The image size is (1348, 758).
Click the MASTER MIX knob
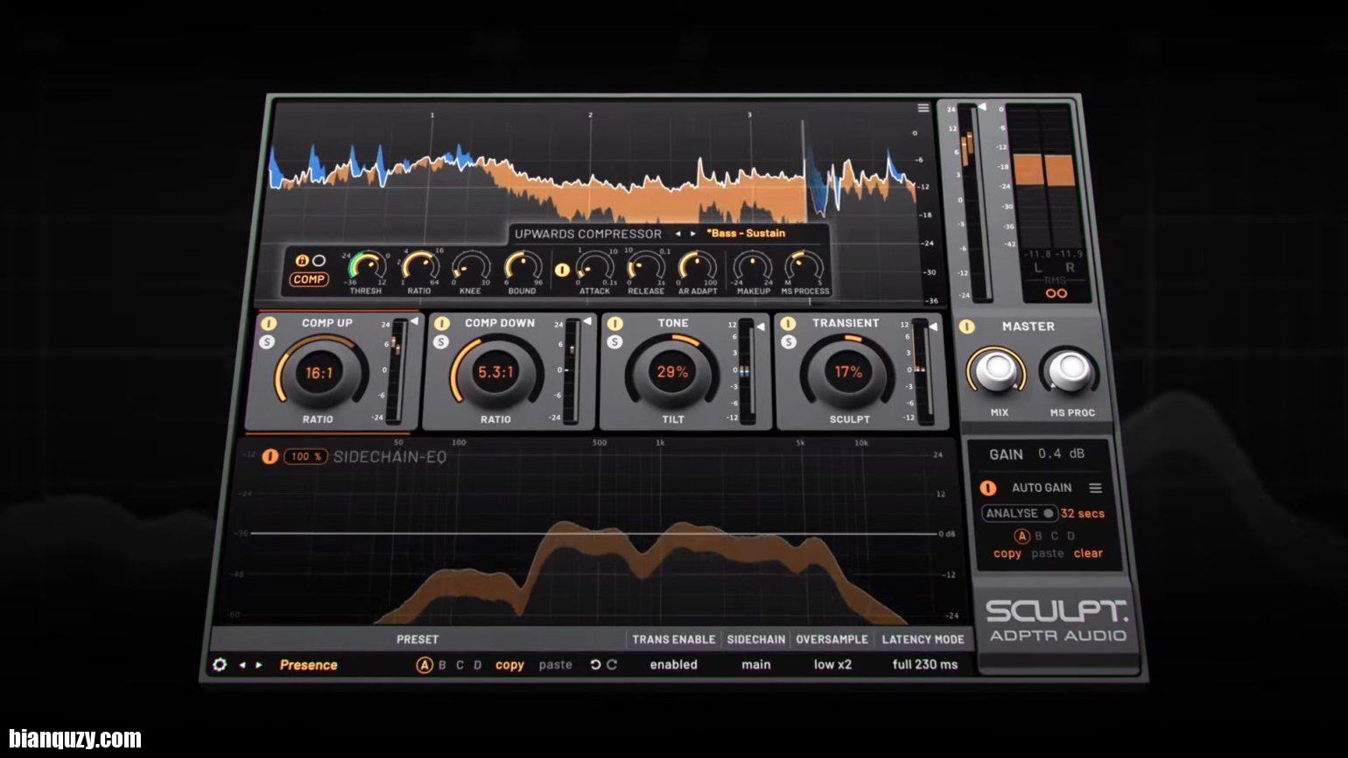997,371
